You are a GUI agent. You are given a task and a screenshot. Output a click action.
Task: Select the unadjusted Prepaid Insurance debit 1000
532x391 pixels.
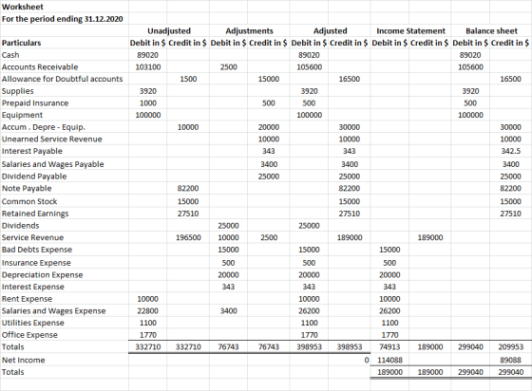coord(148,103)
